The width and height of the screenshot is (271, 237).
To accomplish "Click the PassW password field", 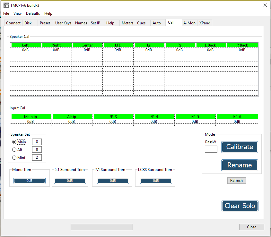I will point(211,149).
